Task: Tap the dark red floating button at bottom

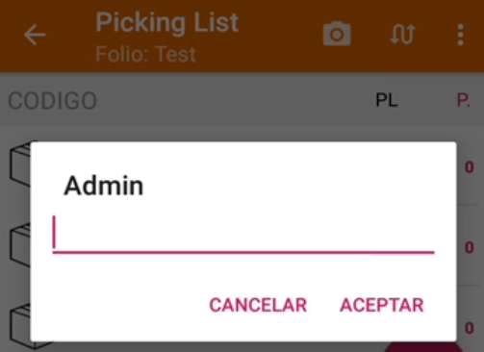Action: coord(423,347)
